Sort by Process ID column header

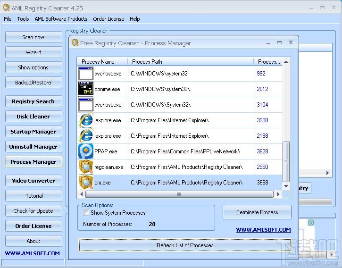tap(268, 62)
